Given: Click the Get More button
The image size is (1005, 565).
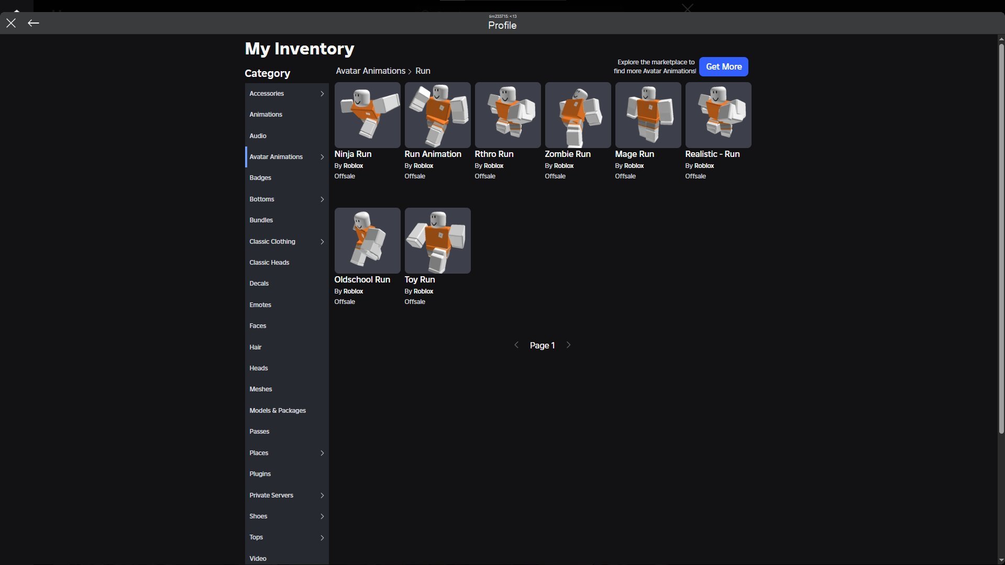Looking at the screenshot, I should [723, 67].
